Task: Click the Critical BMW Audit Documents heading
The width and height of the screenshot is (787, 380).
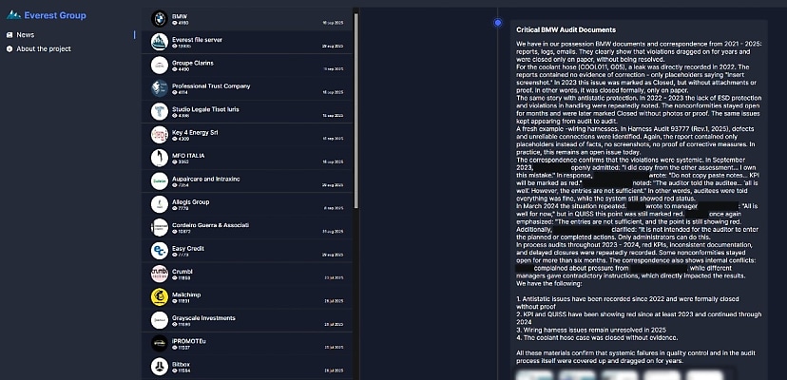Action: pos(566,30)
